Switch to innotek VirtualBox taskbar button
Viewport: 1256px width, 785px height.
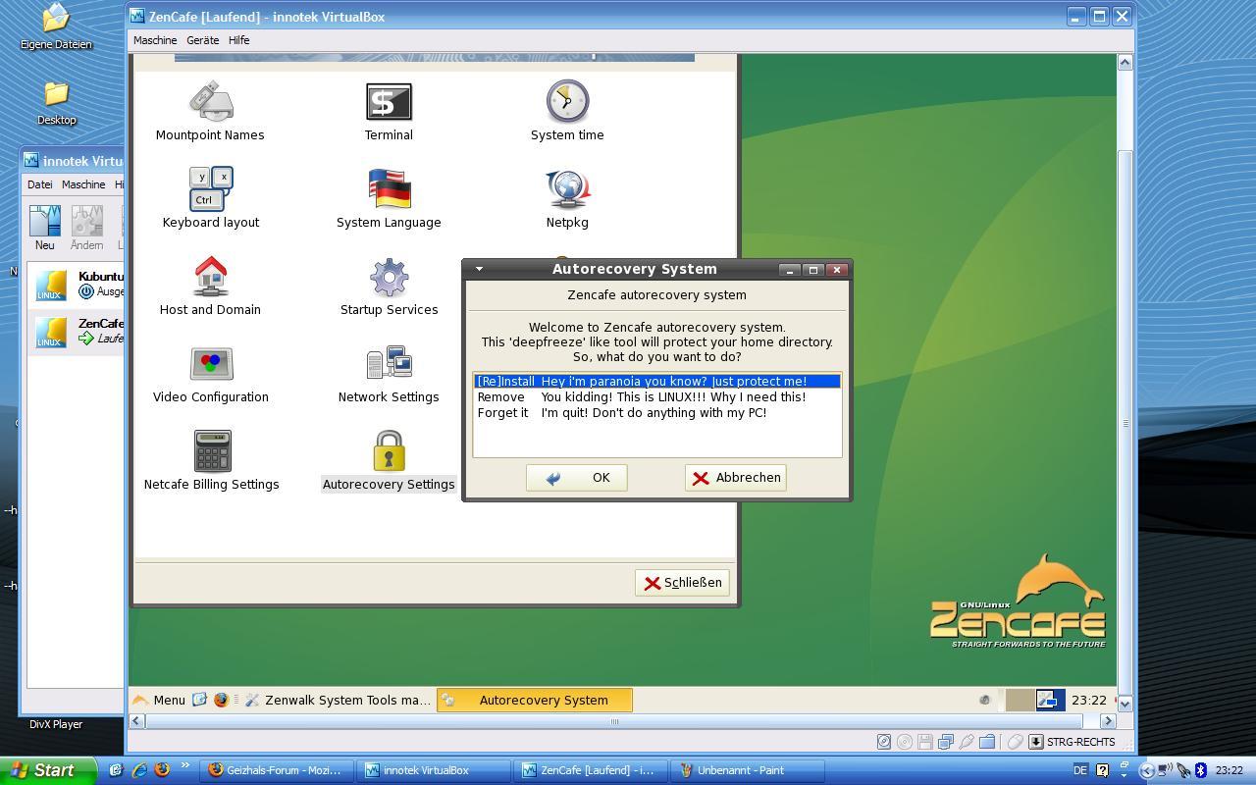click(x=433, y=770)
